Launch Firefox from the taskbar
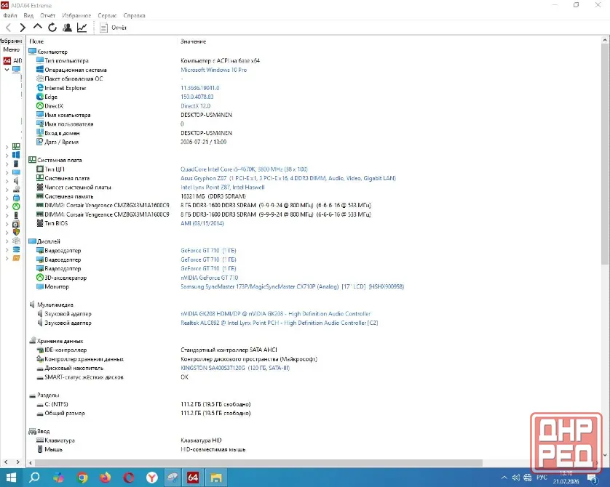This screenshot has height=487, width=610. click(x=105, y=478)
